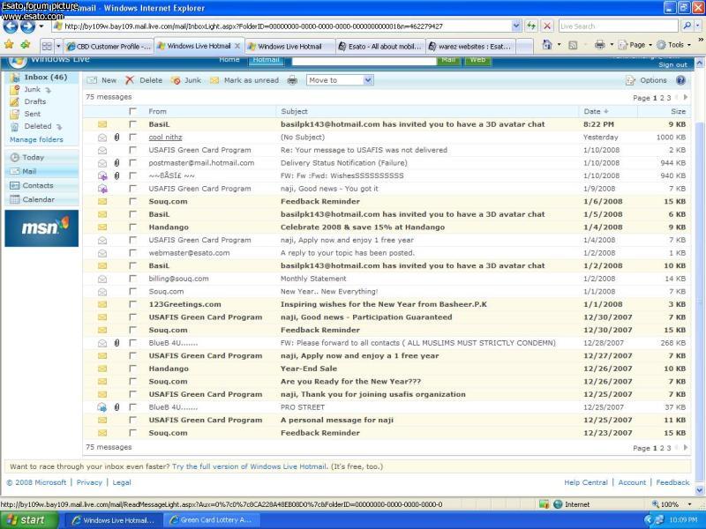Click the Options icon in Hotmail toolbar

[x=630, y=80]
